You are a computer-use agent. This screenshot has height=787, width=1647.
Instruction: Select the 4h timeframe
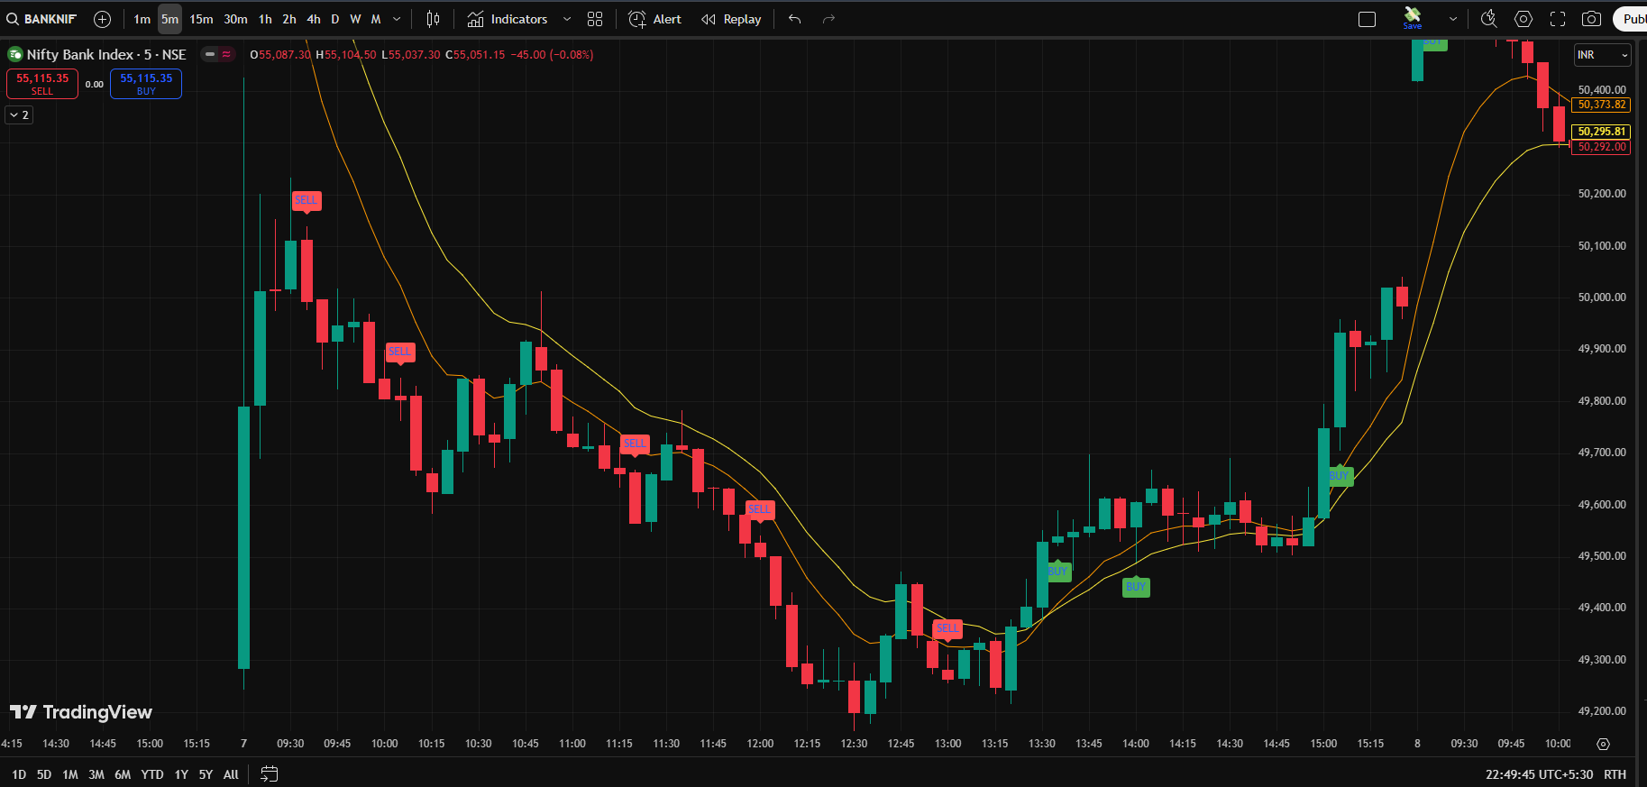click(314, 19)
